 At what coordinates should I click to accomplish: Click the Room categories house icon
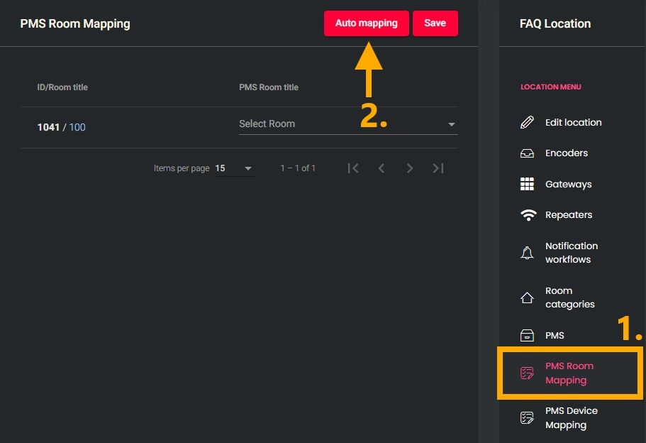(527, 297)
